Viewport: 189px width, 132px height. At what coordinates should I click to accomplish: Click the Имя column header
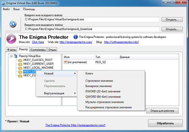78,57
